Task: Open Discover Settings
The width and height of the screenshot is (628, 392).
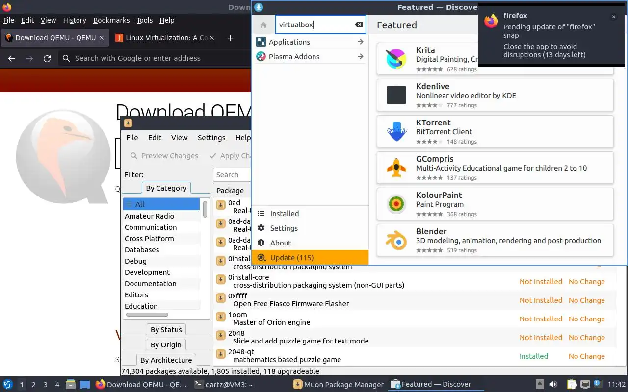Action: (310, 228)
